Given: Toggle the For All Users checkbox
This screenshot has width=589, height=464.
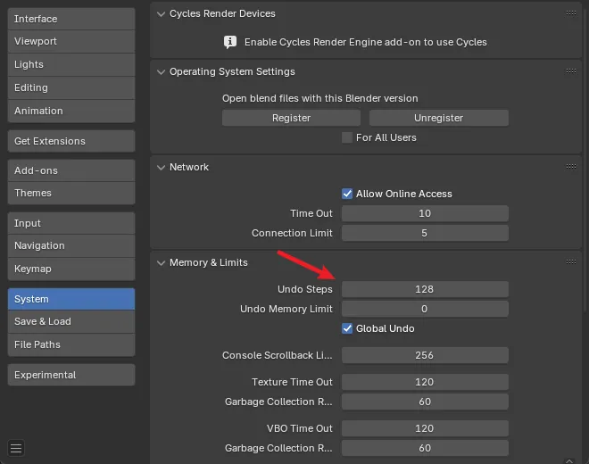Looking at the screenshot, I should click(347, 137).
